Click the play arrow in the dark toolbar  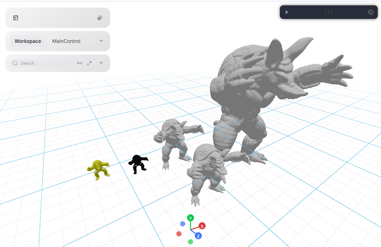pyautogui.click(x=287, y=12)
